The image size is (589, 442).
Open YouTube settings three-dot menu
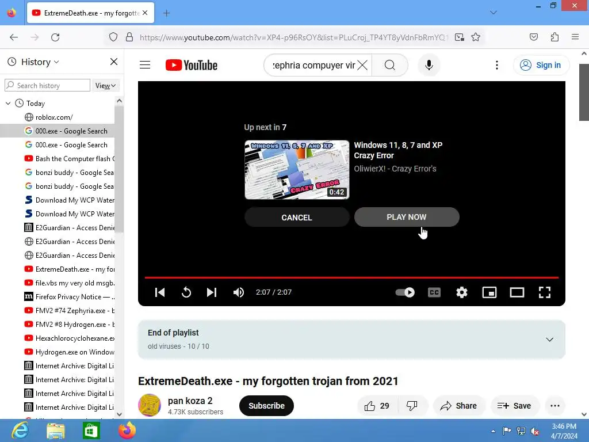(496, 65)
